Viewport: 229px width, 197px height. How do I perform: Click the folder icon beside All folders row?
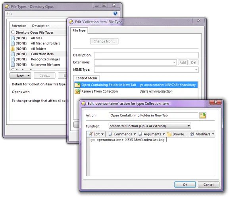pos(13,48)
